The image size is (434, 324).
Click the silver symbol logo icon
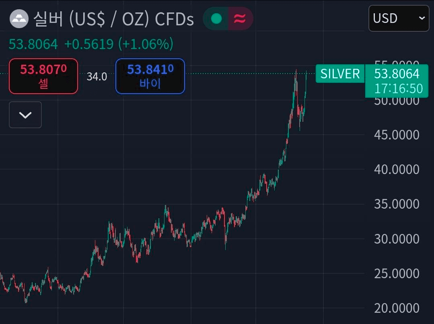tap(19, 18)
